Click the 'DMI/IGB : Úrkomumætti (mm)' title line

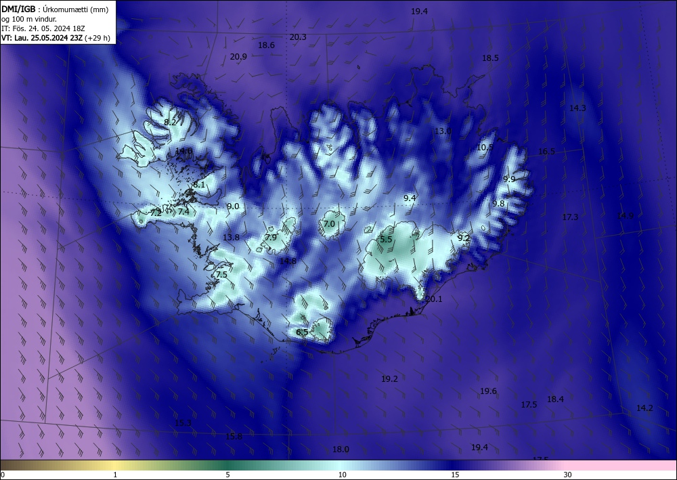point(55,9)
